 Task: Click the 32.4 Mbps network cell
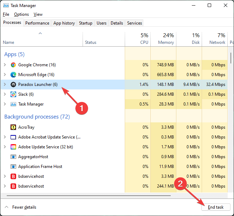point(215,85)
